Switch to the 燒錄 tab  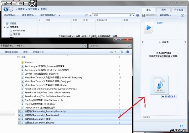(x=163, y=10)
